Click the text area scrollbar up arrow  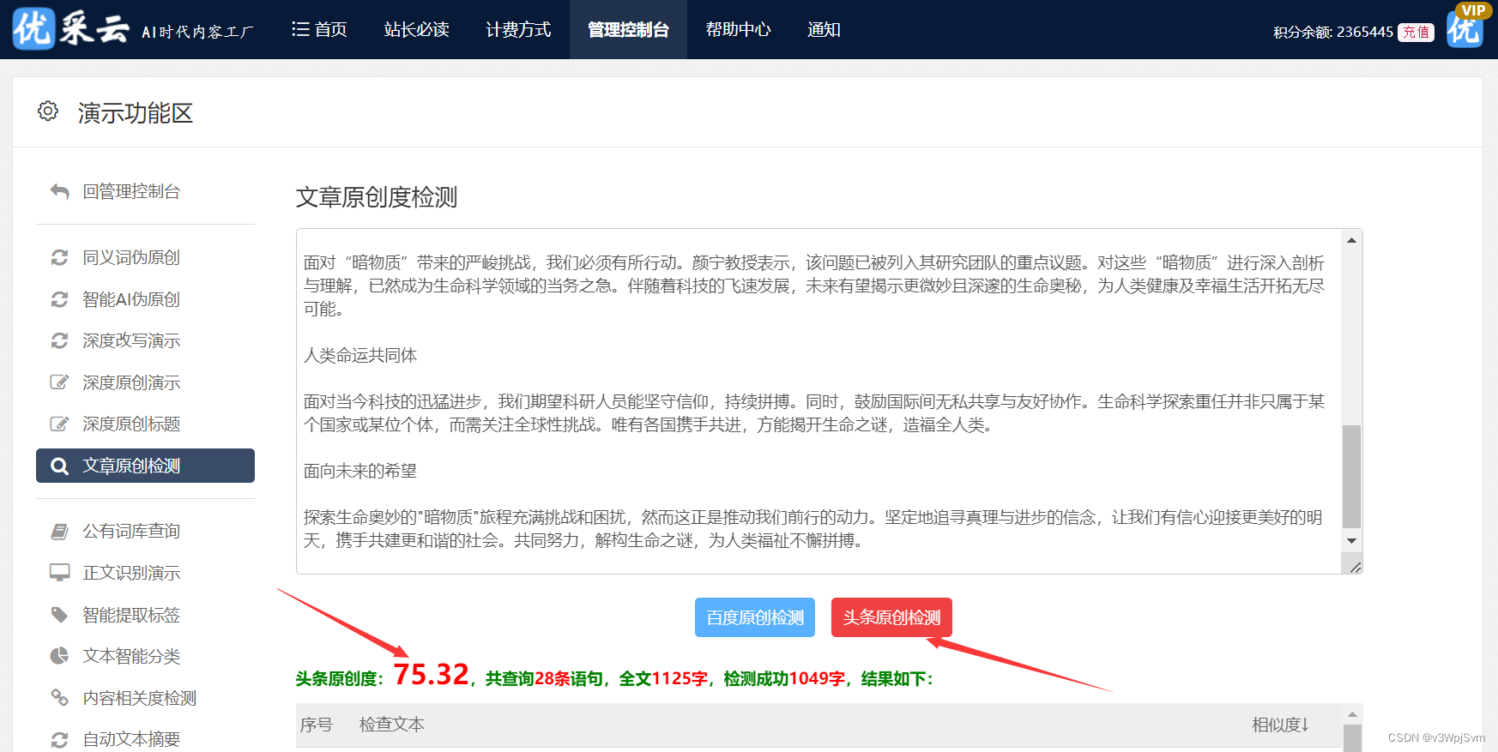pos(1352,240)
